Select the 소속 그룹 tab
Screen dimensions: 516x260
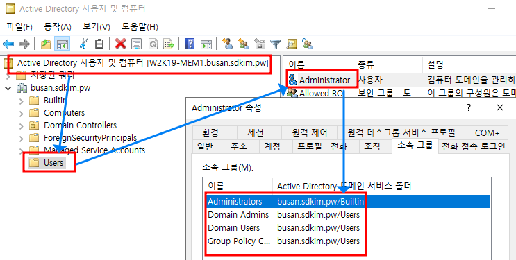click(415, 146)
